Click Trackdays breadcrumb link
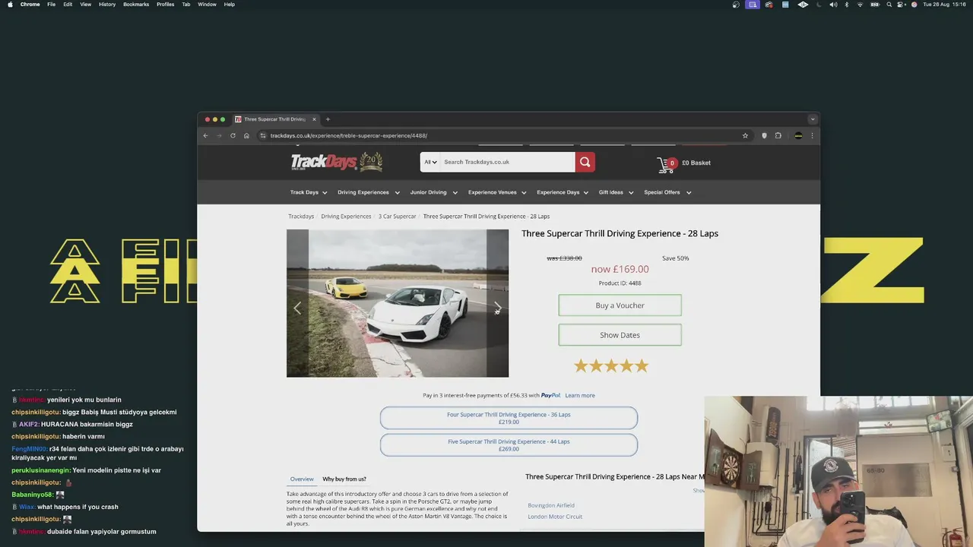This screenshot has height=547, width=973. (301, 217)
